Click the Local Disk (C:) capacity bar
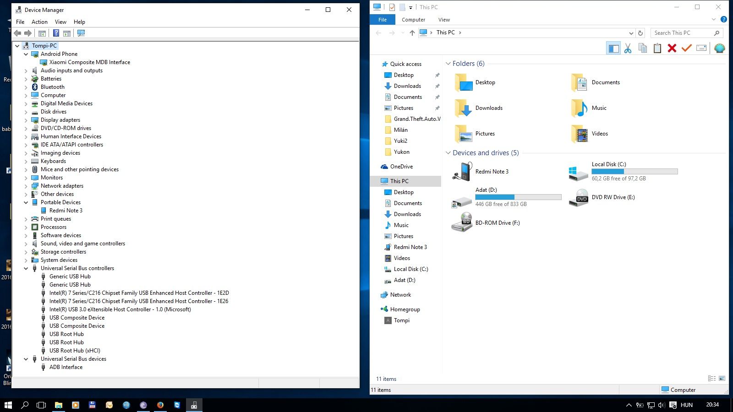 (635, 172)
